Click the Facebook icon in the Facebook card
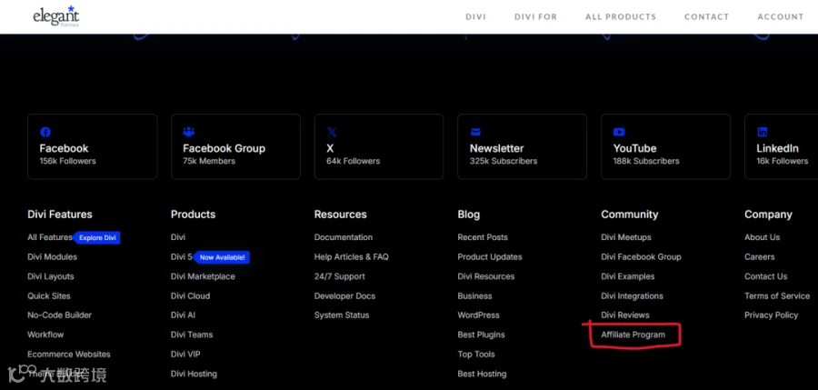The width and height of the screenshot is (818, 390). point(45,132)
